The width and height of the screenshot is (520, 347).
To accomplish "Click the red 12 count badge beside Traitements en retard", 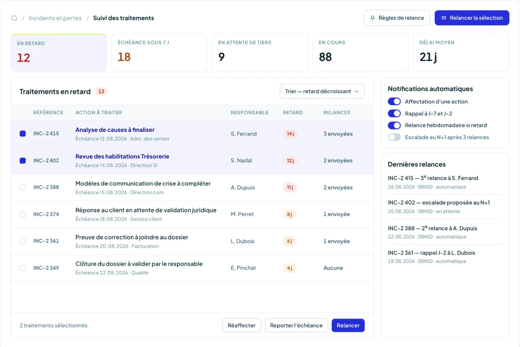I will click(x=101, y=91).
